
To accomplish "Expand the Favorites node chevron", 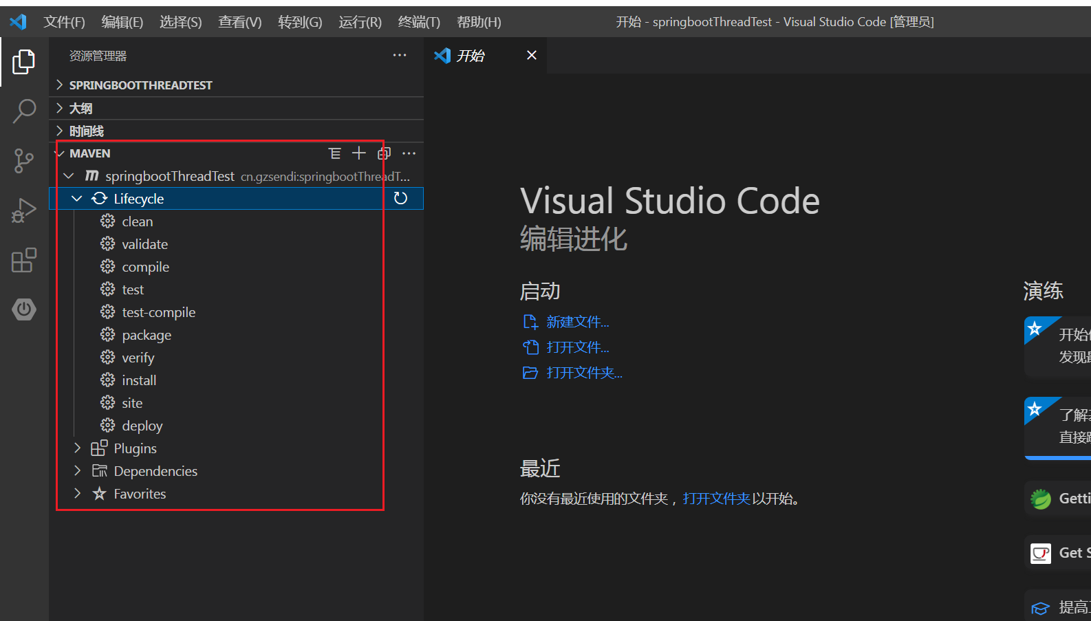I will point(77,494).
